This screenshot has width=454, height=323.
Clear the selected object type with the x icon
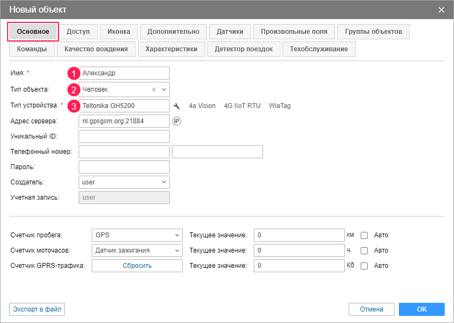[154, 89]
